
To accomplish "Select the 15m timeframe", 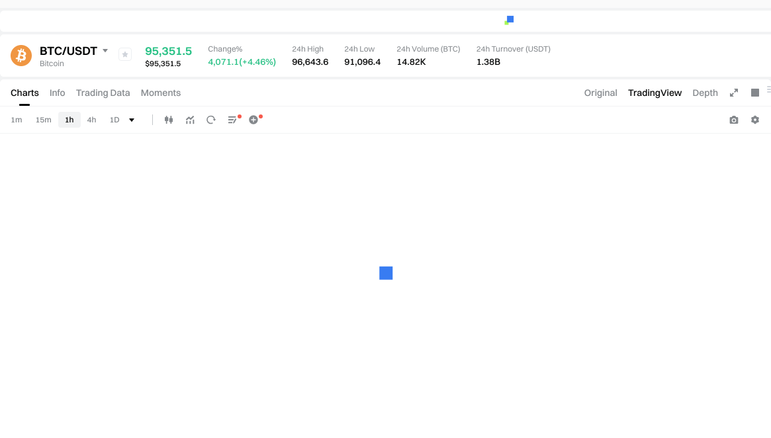I will [x=43, y=120].
